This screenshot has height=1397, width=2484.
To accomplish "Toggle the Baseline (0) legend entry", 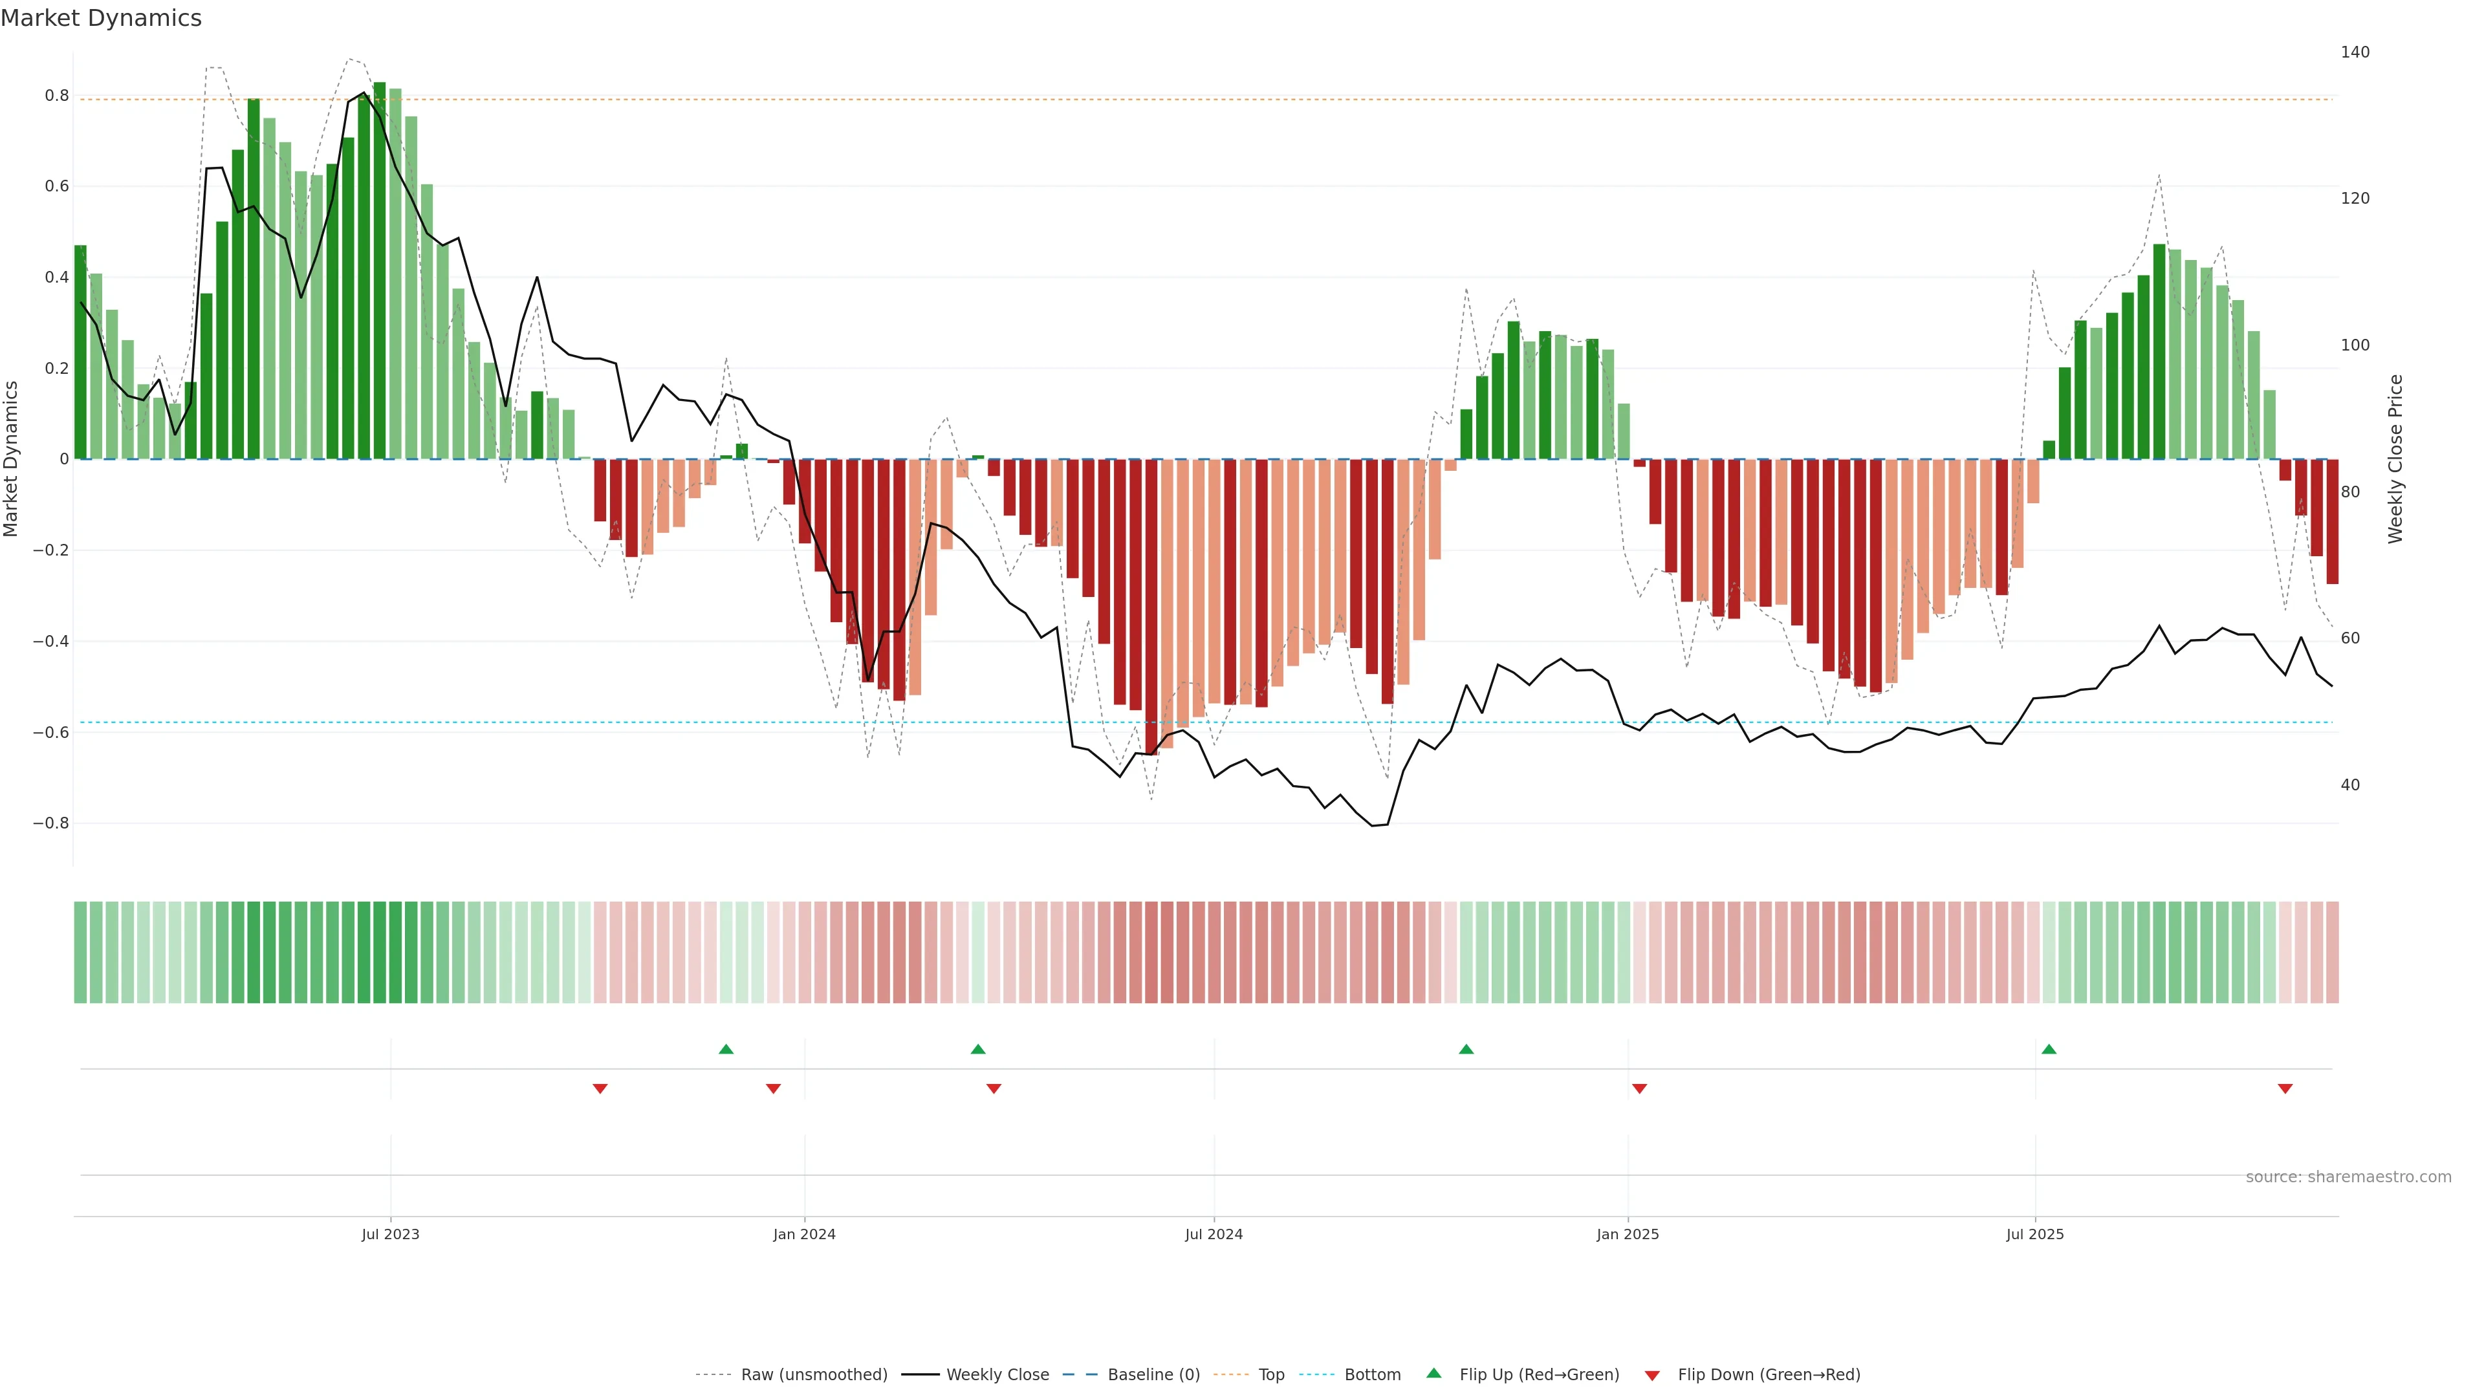I will (x=1153, y=1374).
